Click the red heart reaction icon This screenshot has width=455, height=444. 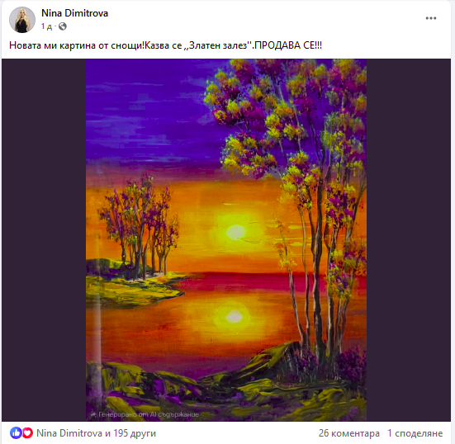click(27, 433)
